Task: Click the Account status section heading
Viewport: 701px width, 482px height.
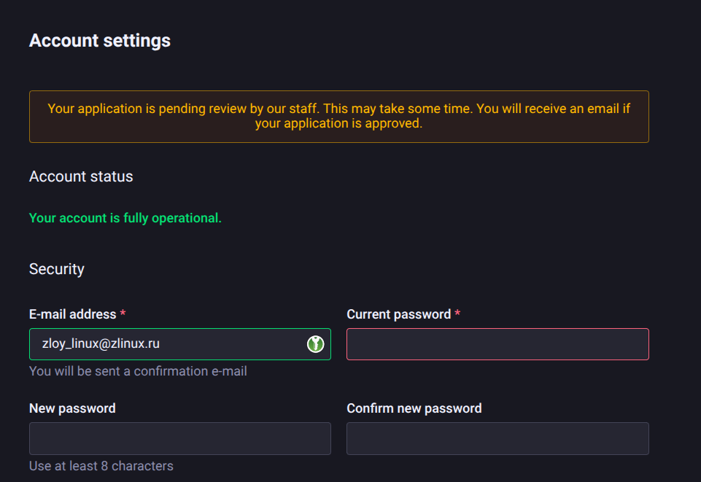Action: pyautogui.click(x=81, y=176)
